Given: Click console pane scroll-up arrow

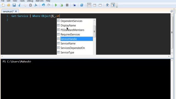Looking at the screenshot, I should tap(172, 61).
